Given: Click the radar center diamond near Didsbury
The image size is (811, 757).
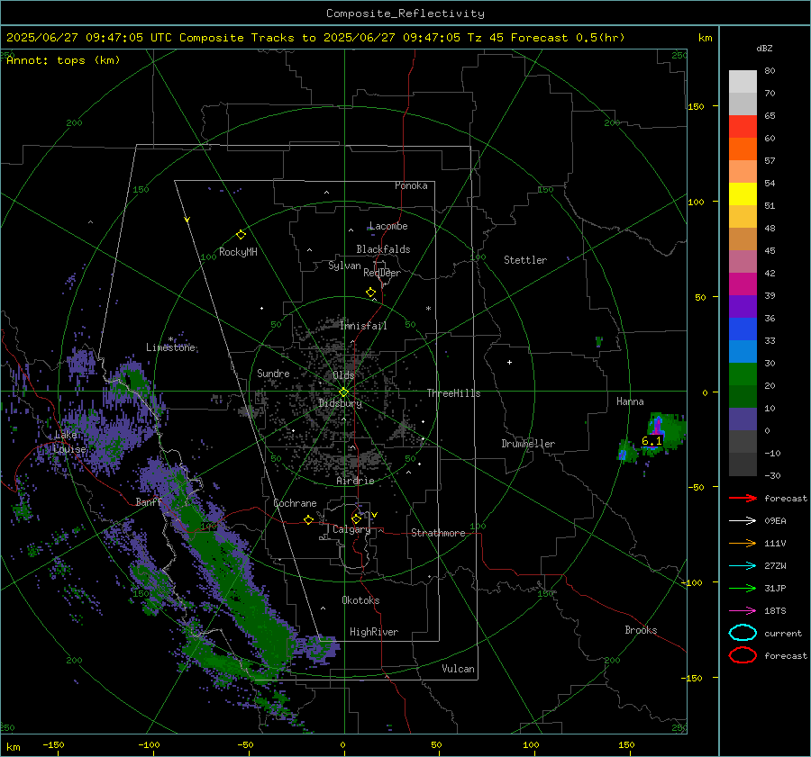Looking at the screenshot, I should [343, 392].
